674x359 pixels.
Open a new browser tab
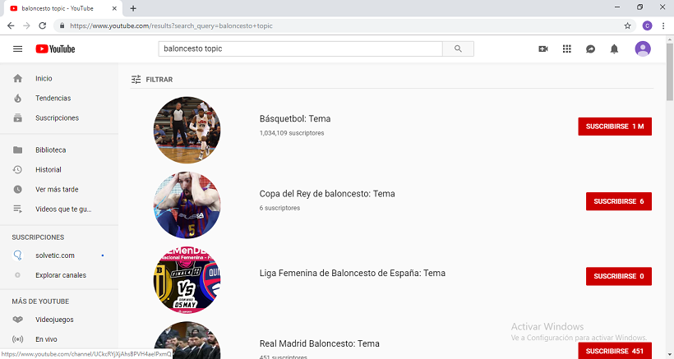tap(133, 8)
